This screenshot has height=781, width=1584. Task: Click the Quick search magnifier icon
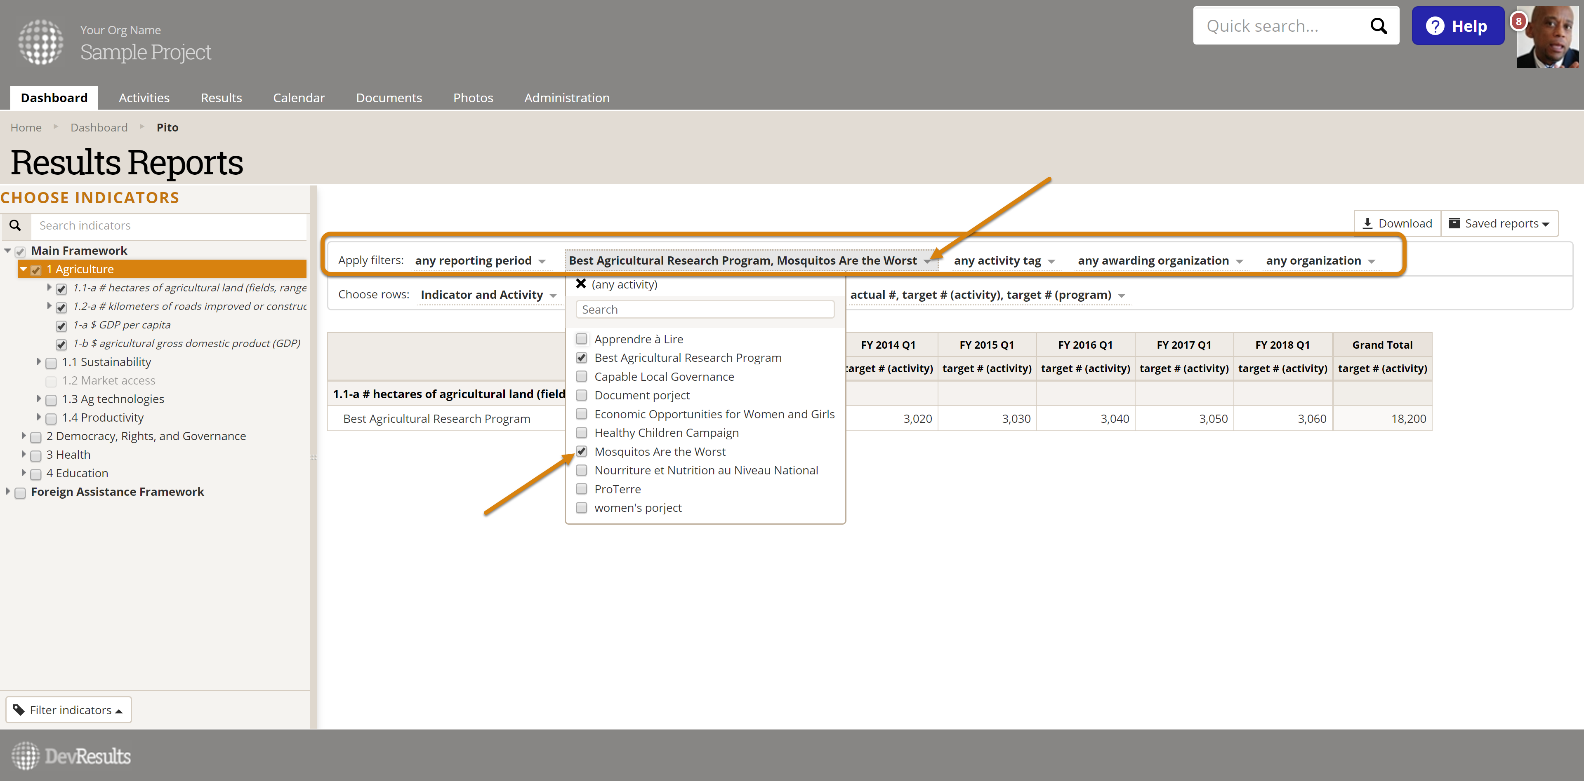pos(1378,26)
